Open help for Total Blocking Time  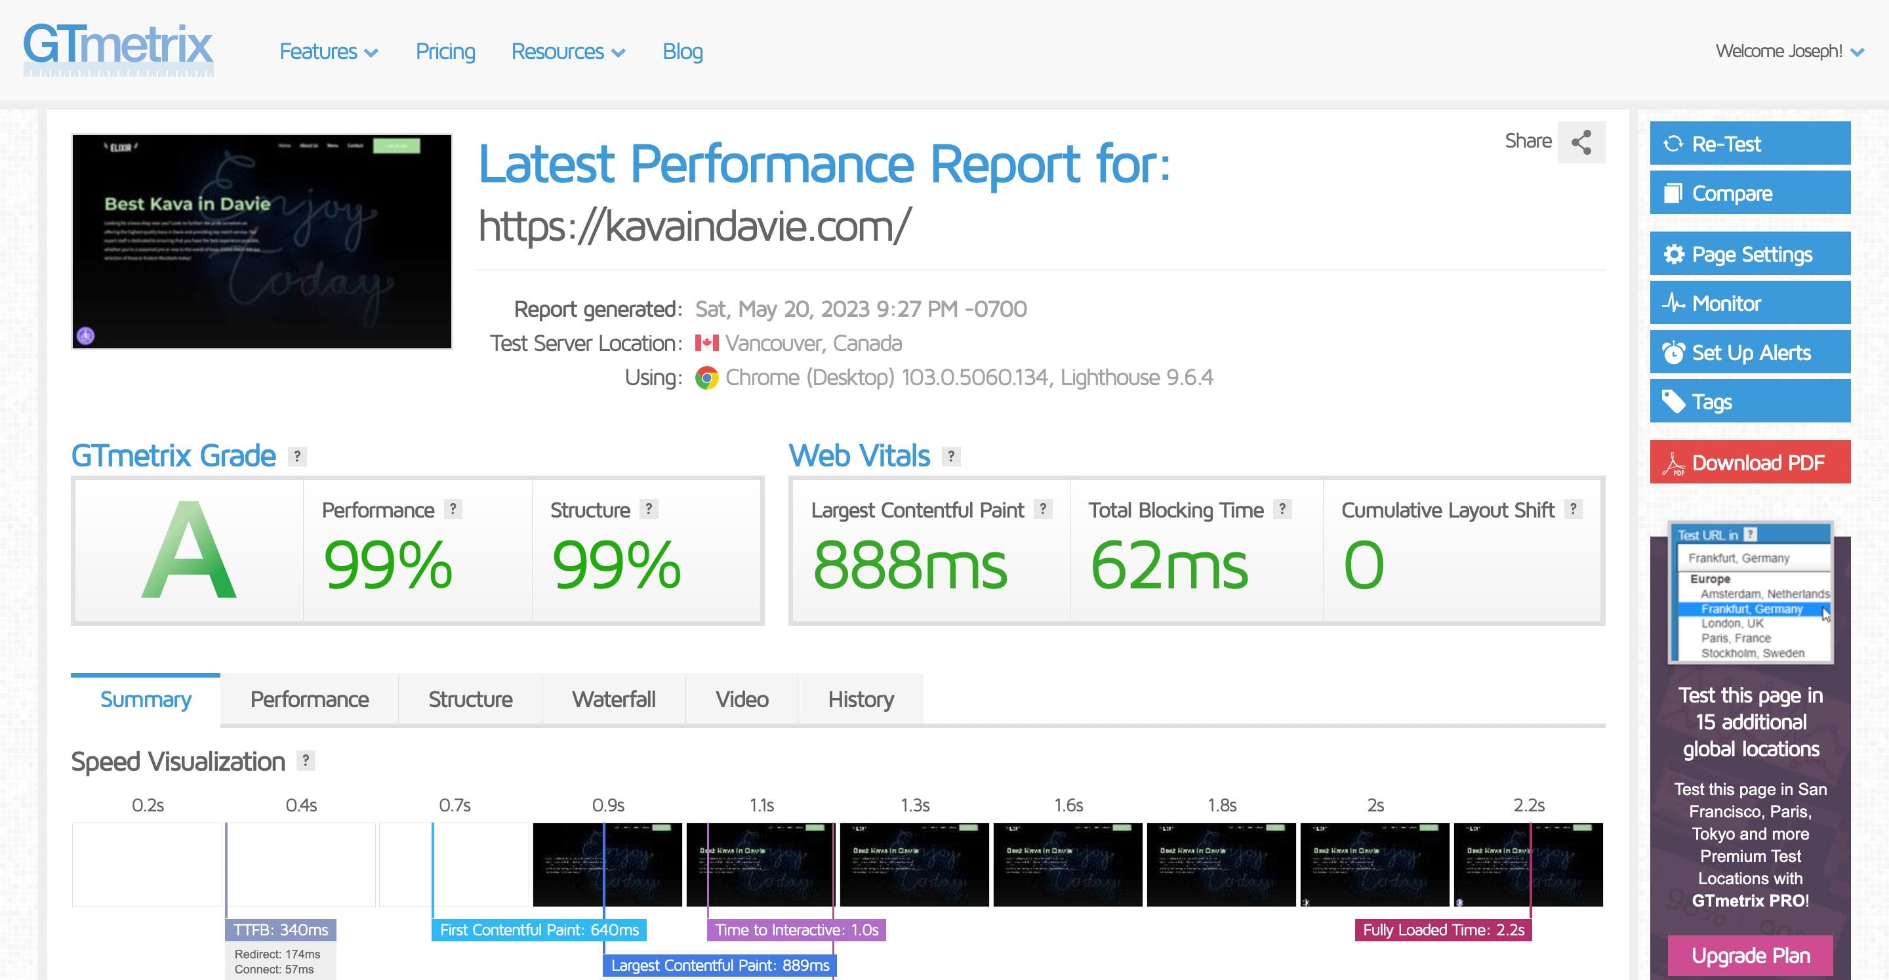pyautogui.click(x=1282, y=509)
